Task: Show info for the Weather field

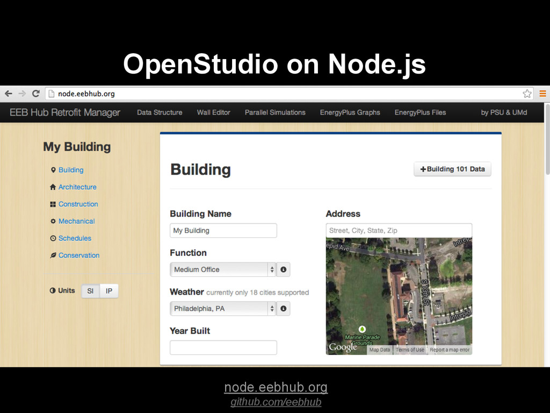Action: (x=284, y=308)
